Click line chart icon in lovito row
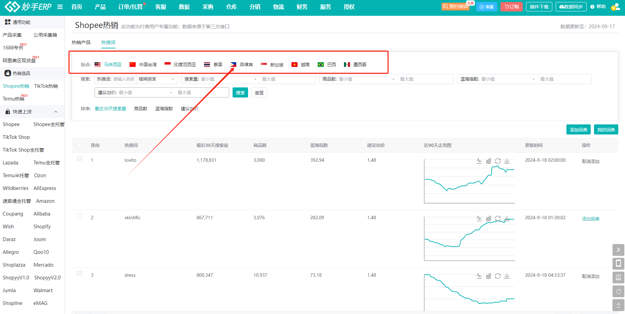 pyautogui.click(x=479, y=161)
